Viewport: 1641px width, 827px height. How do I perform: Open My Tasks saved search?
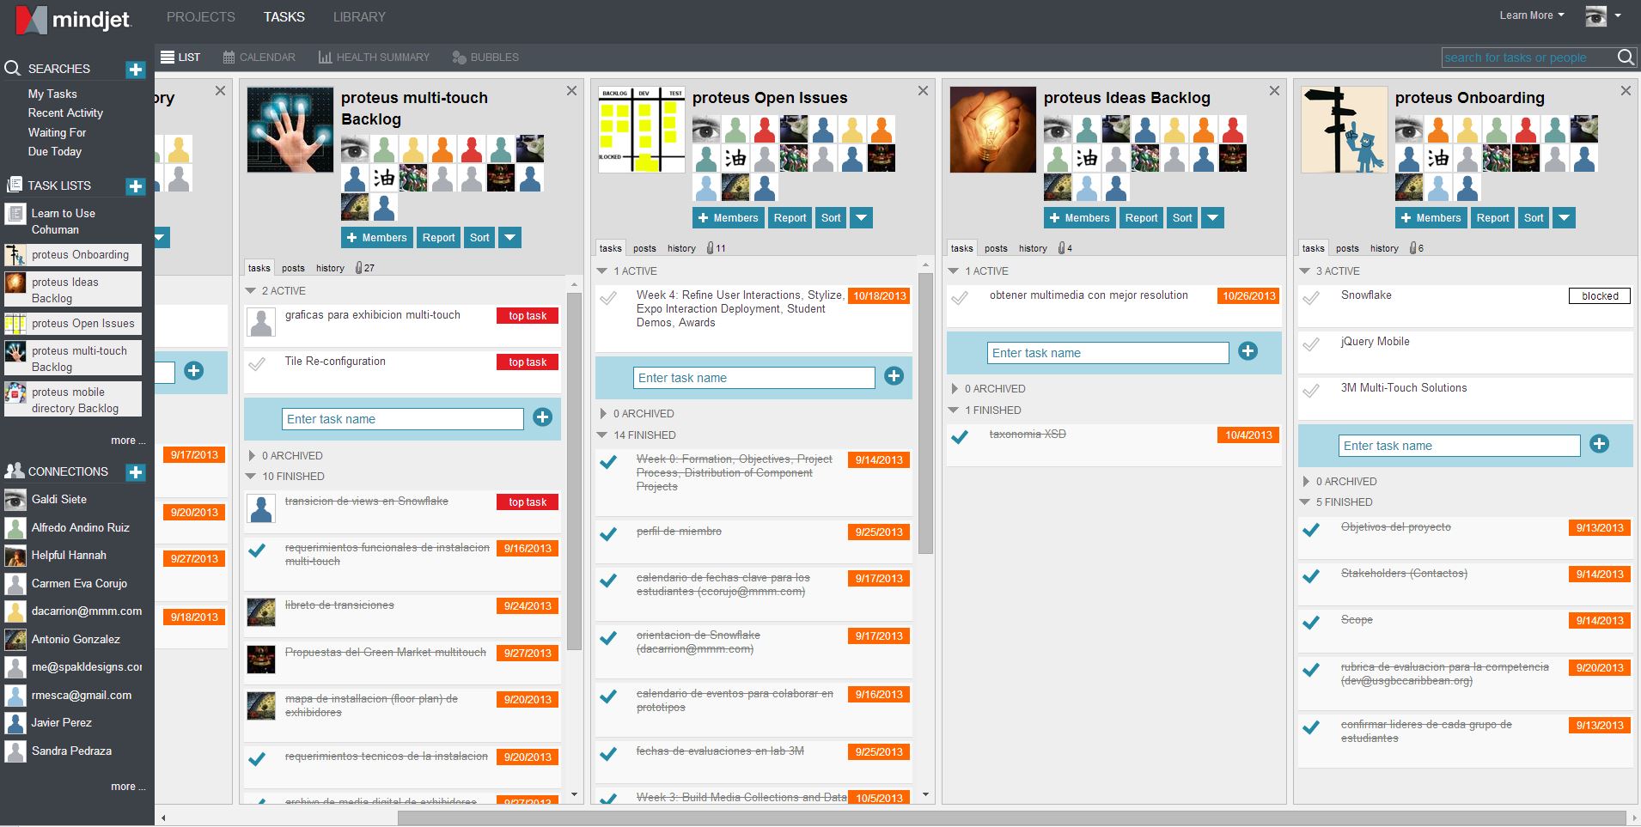point(52,94)
